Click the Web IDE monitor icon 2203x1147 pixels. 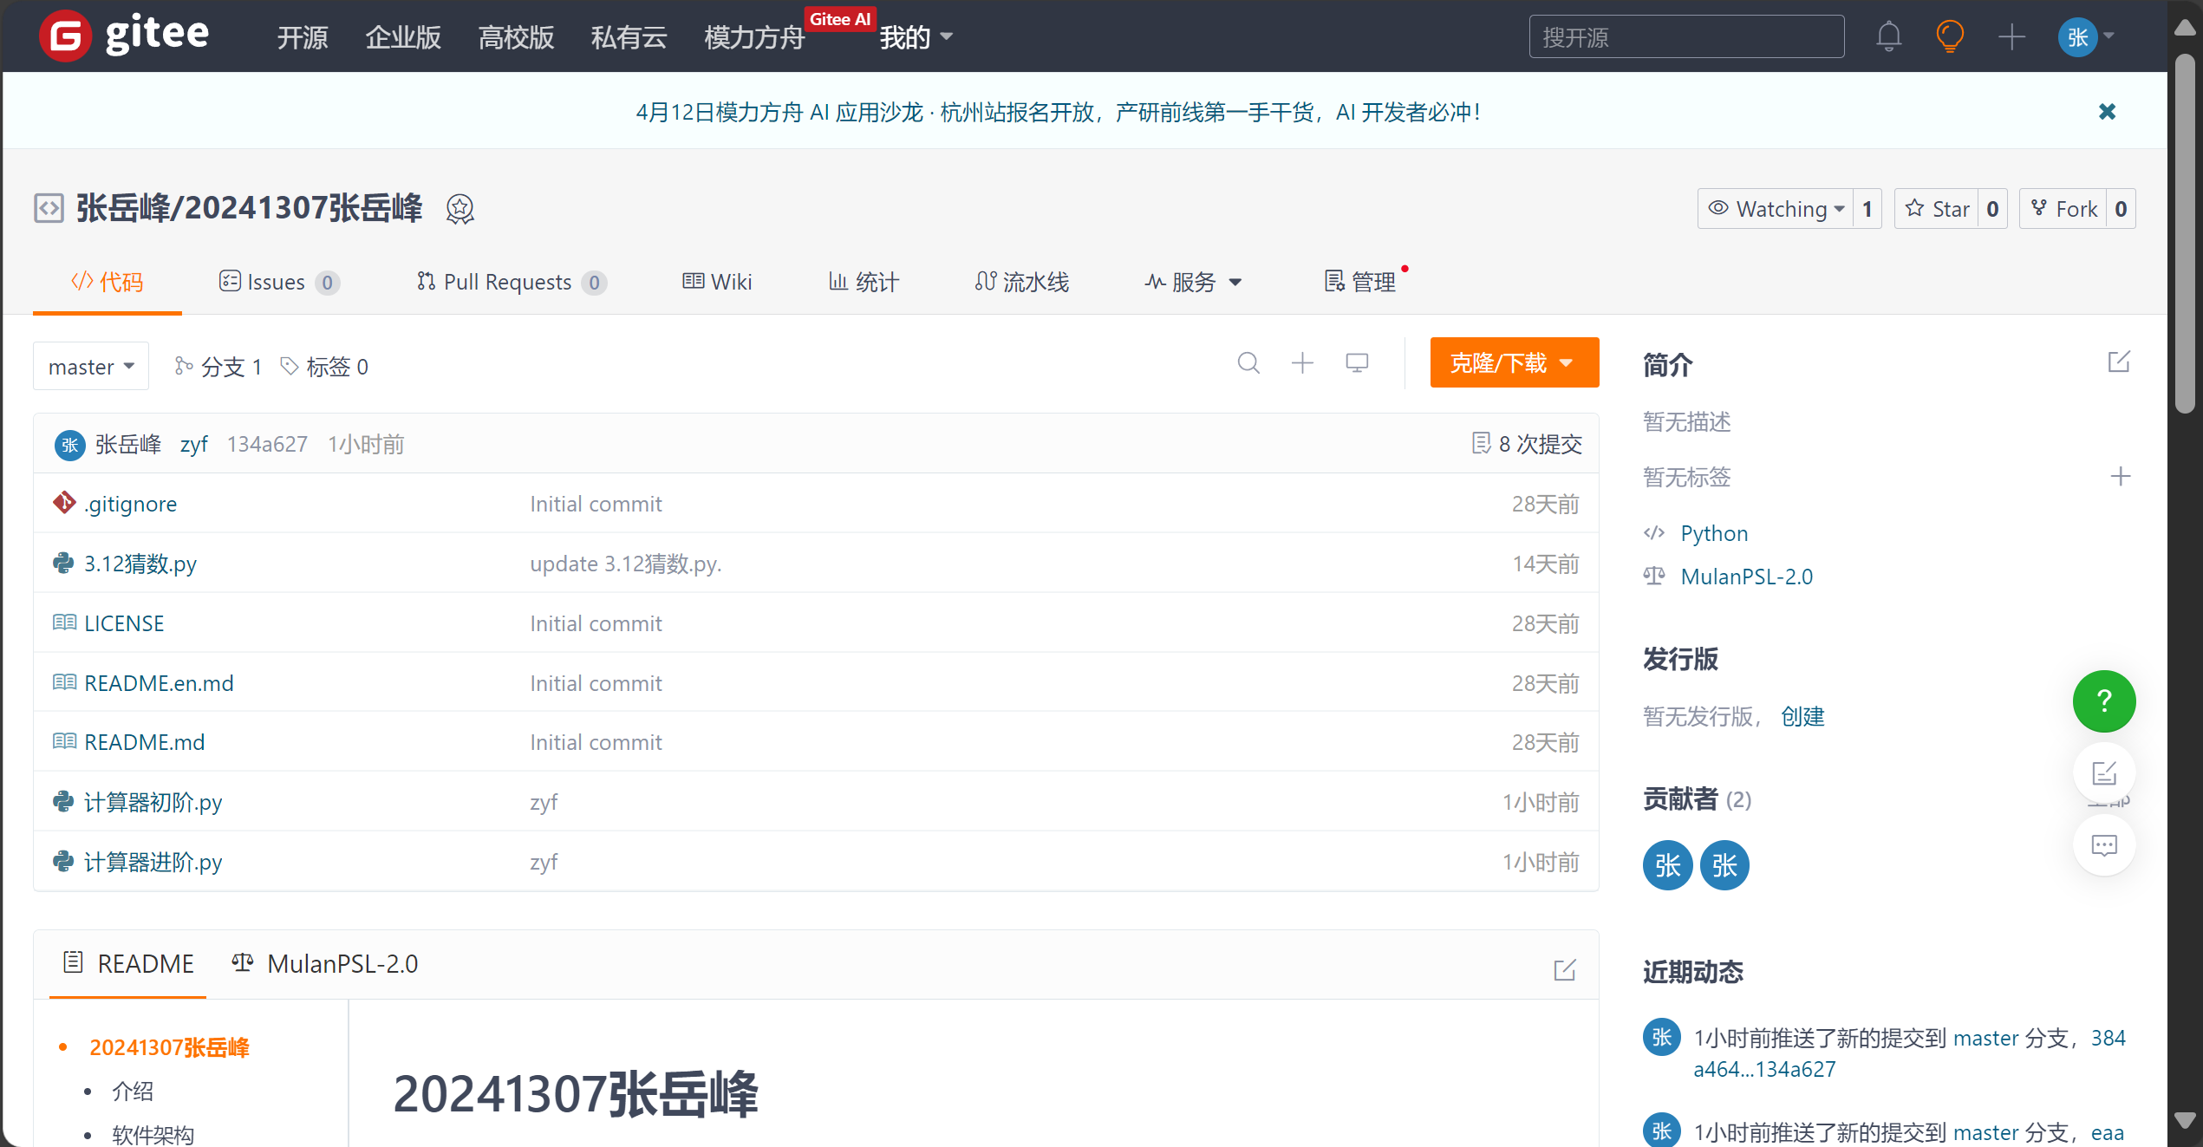[1356, 363]
